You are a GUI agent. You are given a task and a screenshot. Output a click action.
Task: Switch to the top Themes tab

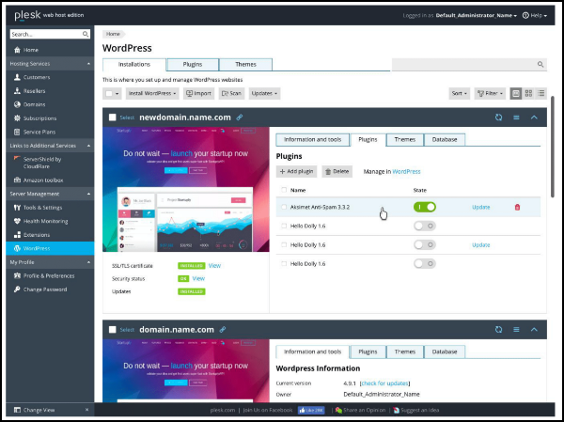tap(245, 65)
